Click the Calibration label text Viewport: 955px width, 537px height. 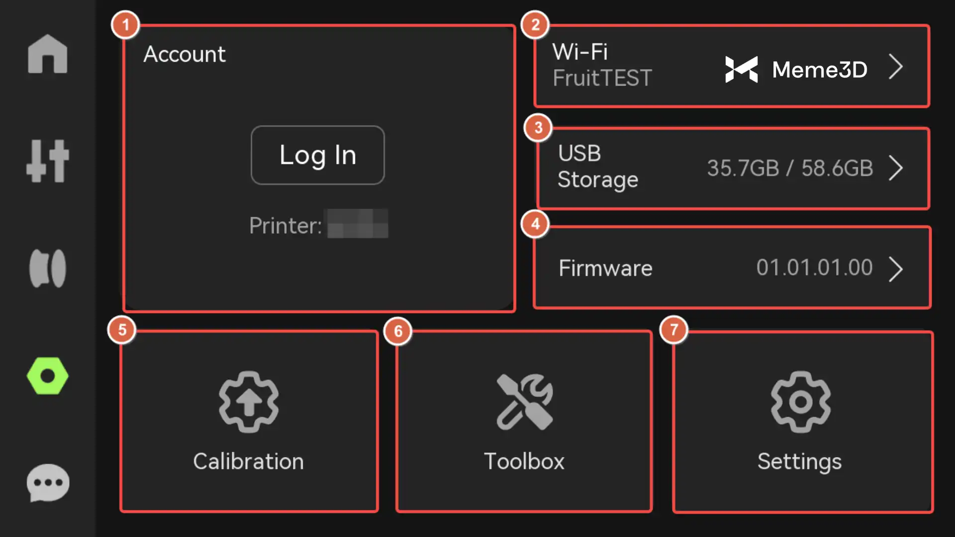click(x=248, y=461)
